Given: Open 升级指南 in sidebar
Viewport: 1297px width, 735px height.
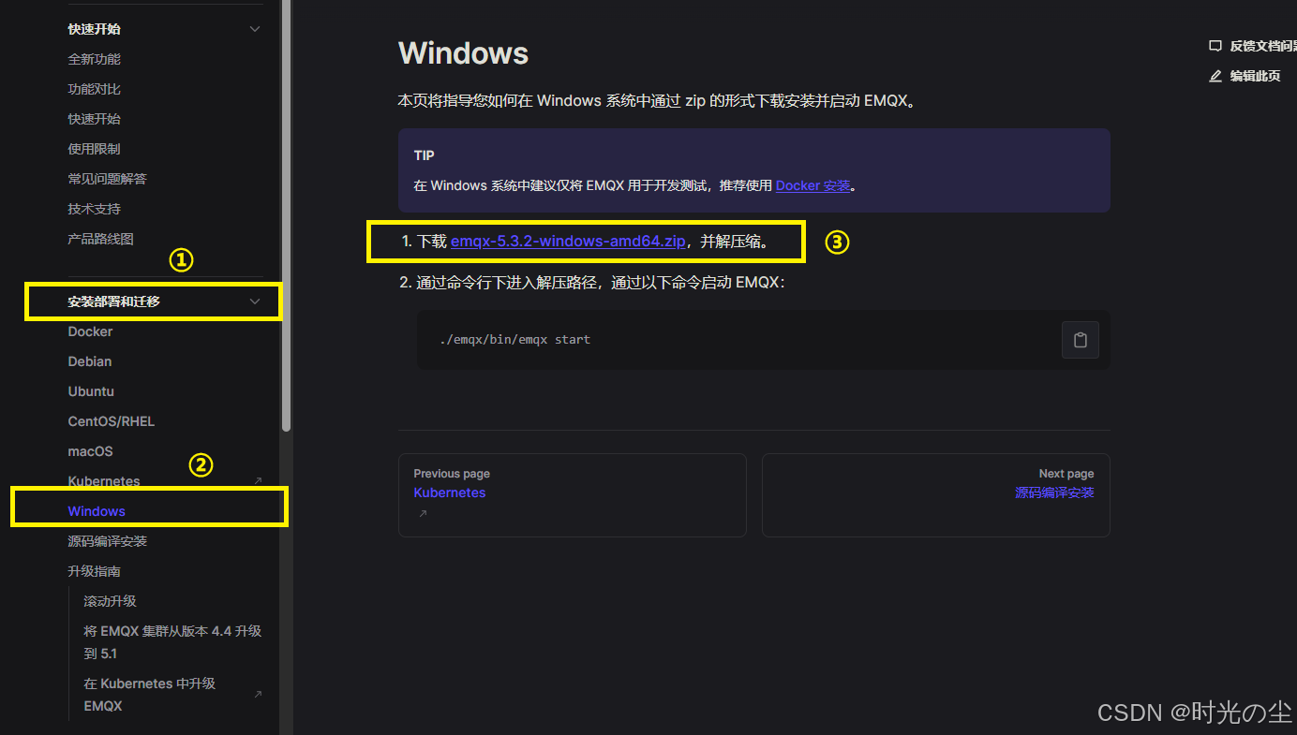Looking at the screenshot, I should 94,571.
